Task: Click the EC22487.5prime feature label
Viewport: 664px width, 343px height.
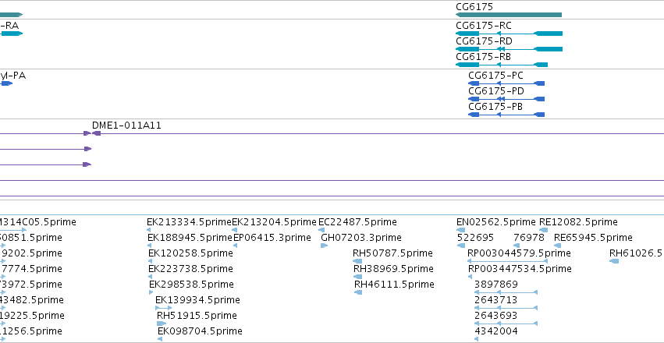Action: click(x=358, y=222)
